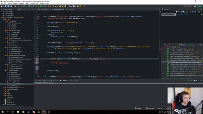
Task: Open the File menu
Action: pos(2,3)
